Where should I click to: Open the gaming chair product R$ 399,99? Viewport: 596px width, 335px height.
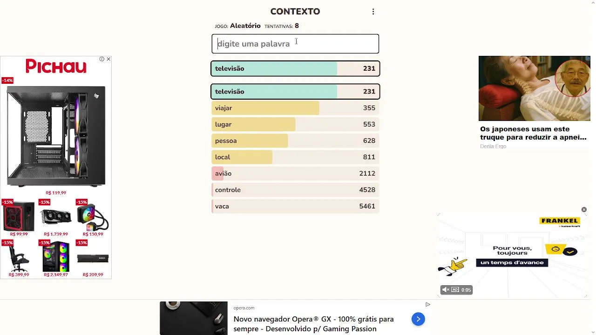coord(19,257)
